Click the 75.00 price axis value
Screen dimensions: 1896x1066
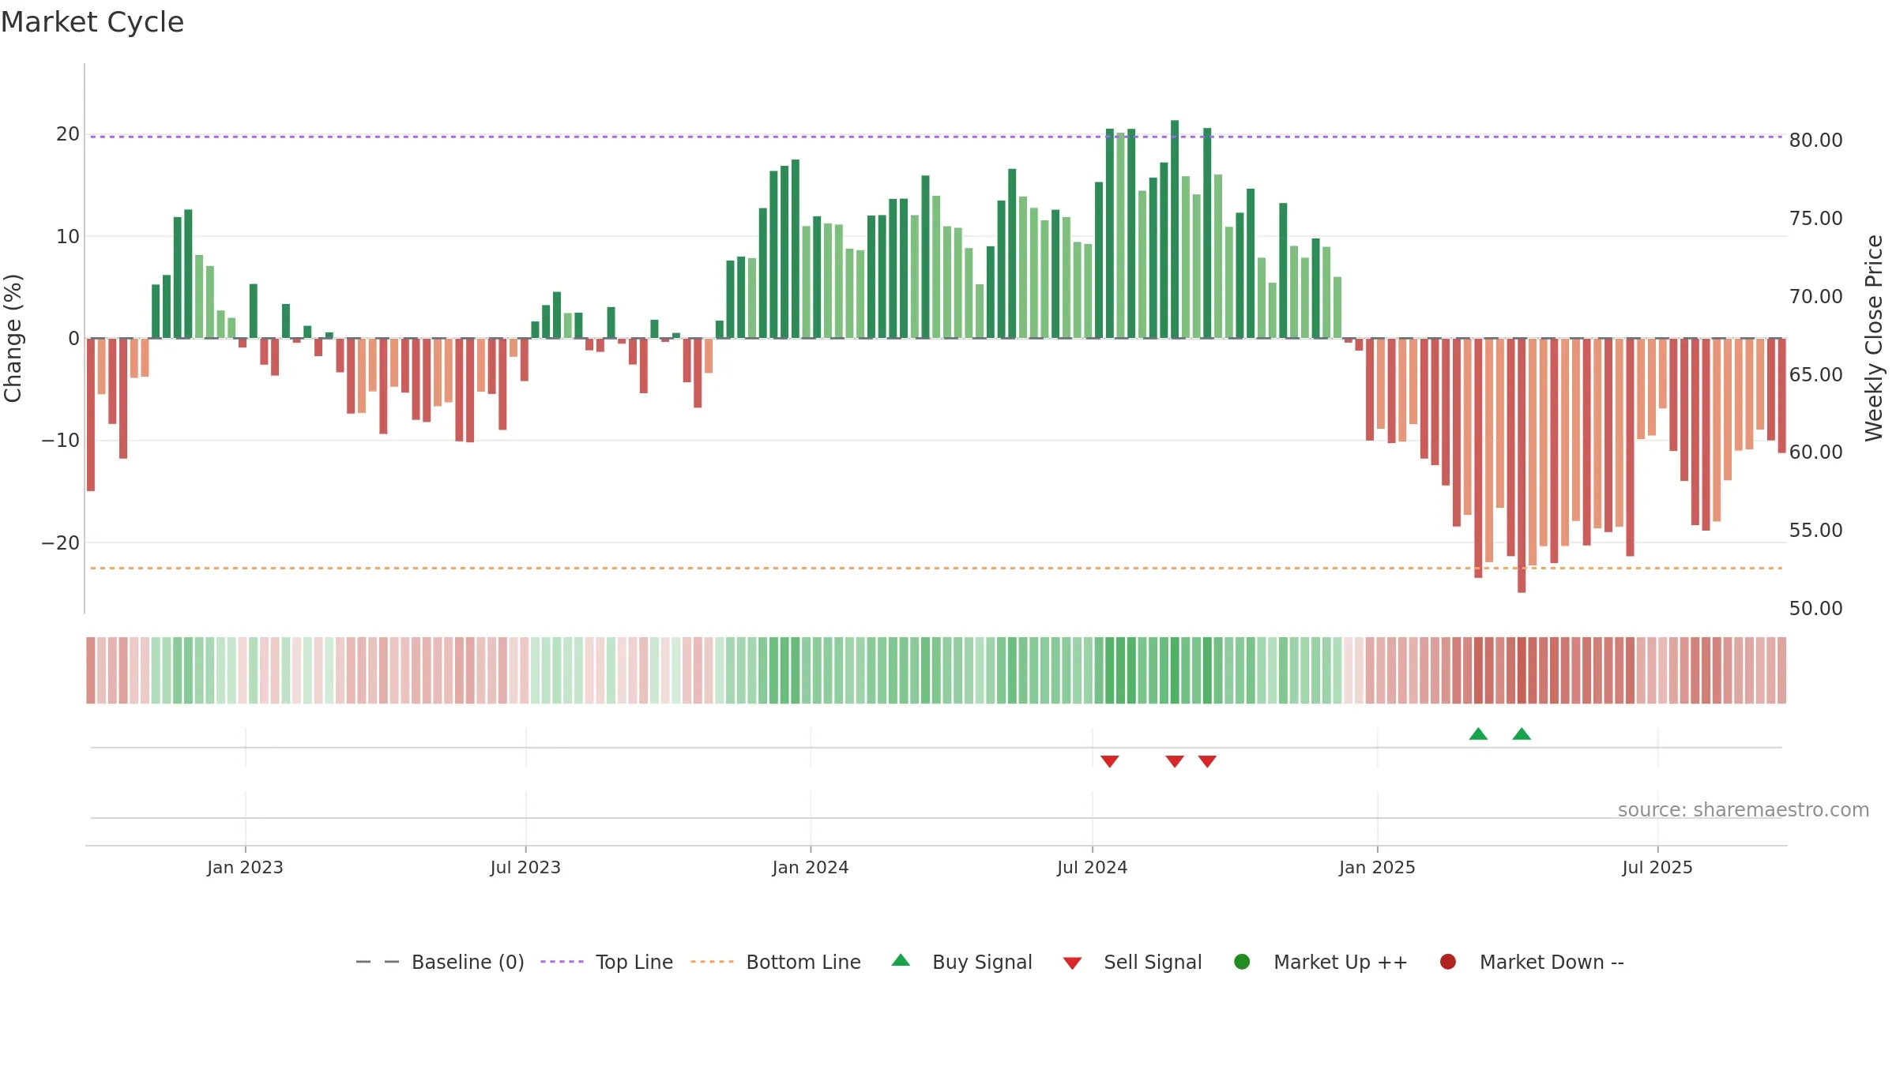pos(1815,219)
